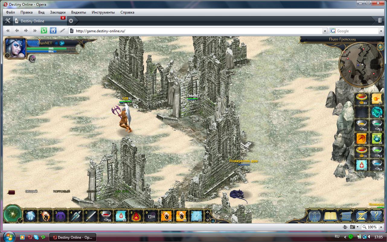Use the red goblet item with count 18
The height and width of the screenshot is (242, 387).
point(362,152)
